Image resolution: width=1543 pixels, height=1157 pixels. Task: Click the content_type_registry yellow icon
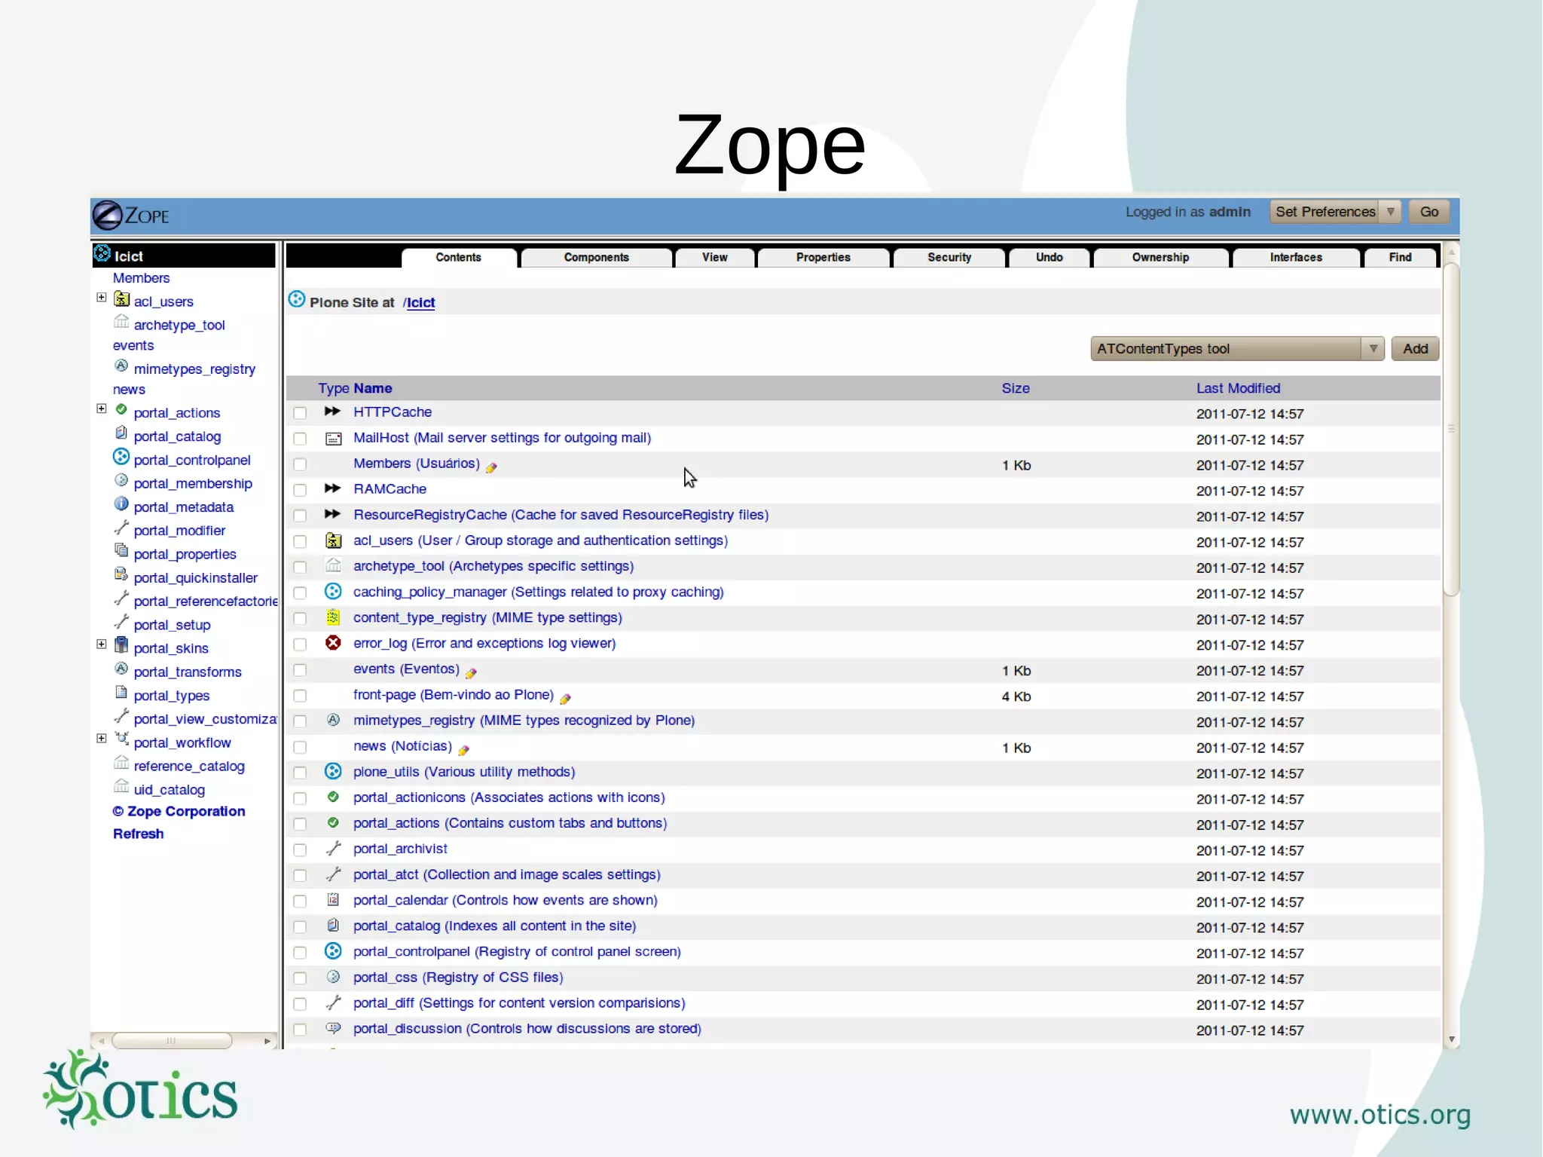(333, 617)
